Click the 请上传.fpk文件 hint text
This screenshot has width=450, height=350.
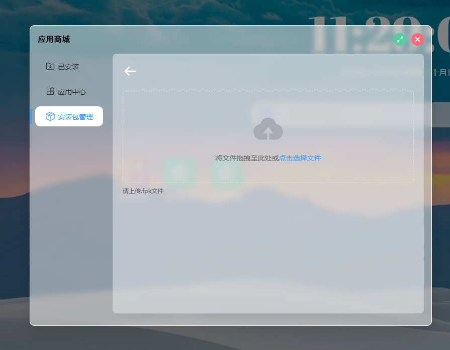pos(143,191)
